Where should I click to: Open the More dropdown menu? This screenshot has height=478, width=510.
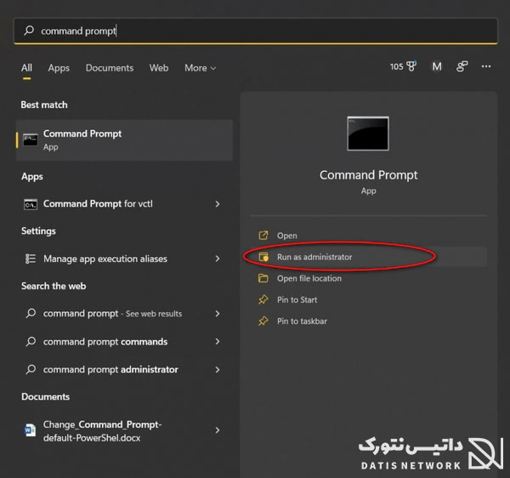pyautogui.click(x=200, y=68)
